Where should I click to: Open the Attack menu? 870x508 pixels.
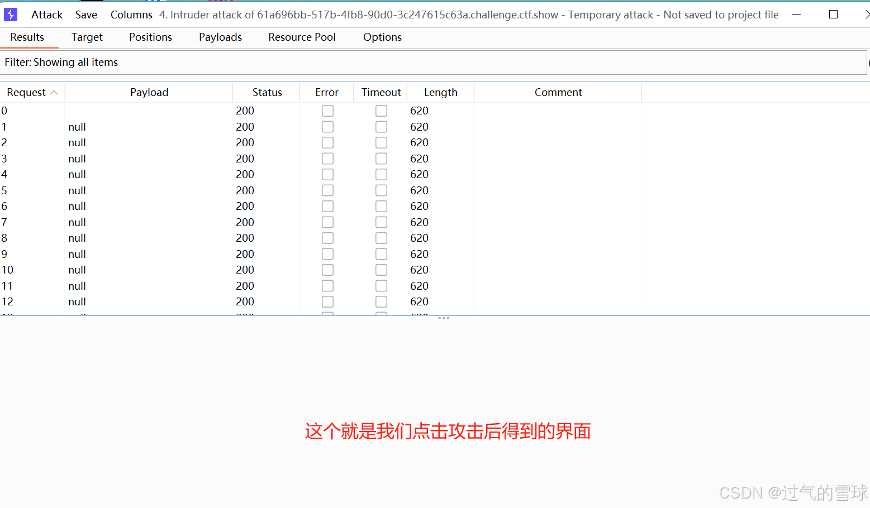46,15
